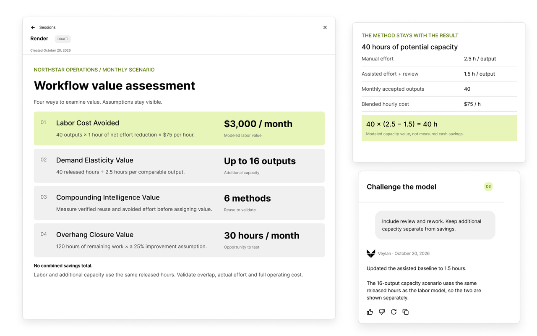
Task: Click the "Additional capacity" caption
Action: point(242,173)
